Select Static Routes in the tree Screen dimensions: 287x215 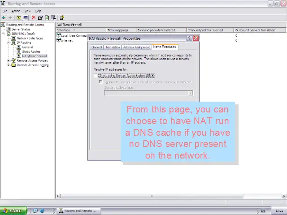tap(31, 52)
